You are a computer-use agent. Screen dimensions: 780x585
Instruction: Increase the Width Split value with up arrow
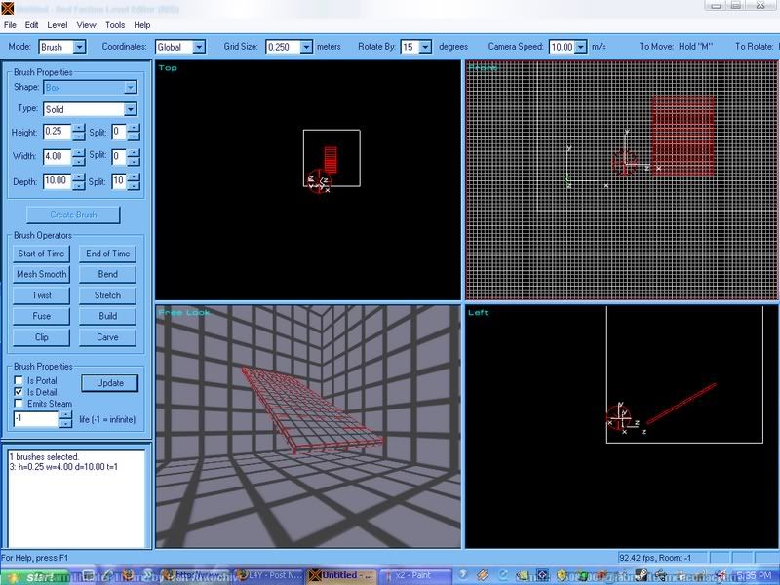pos(134,153)
